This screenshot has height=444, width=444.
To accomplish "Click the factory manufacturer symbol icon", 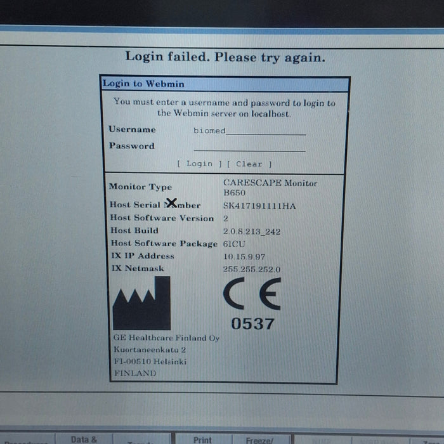I will [141, 303].
